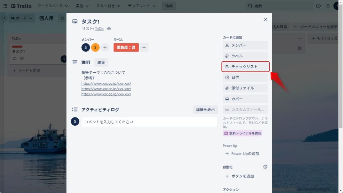Open the first xxx.co.jp reference link
Viewport: 343px width, 193px height.
coord(106,83)
